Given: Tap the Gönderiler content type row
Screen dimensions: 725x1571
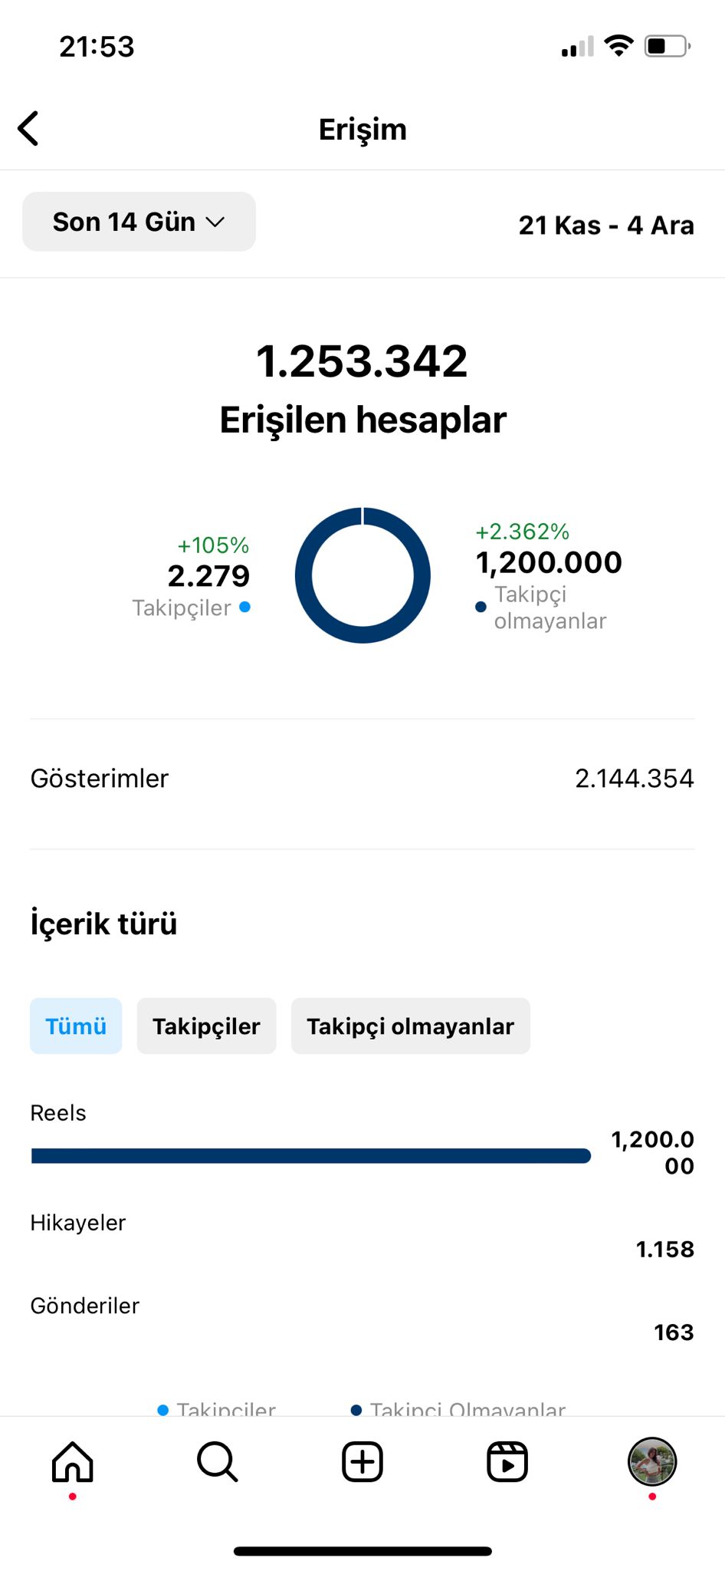Looking at the screenshot, I should pos(362,1318).
